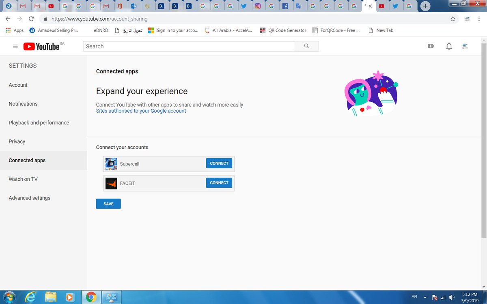Image resolution: width=487 pixels, height=304 pixels.
Task: Click the address bar URL
Action: coord(99,19)
